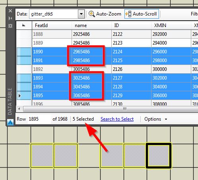Screen dimensions: 198x180
Task: Click name cell 3005486
Action: point(91,69)
